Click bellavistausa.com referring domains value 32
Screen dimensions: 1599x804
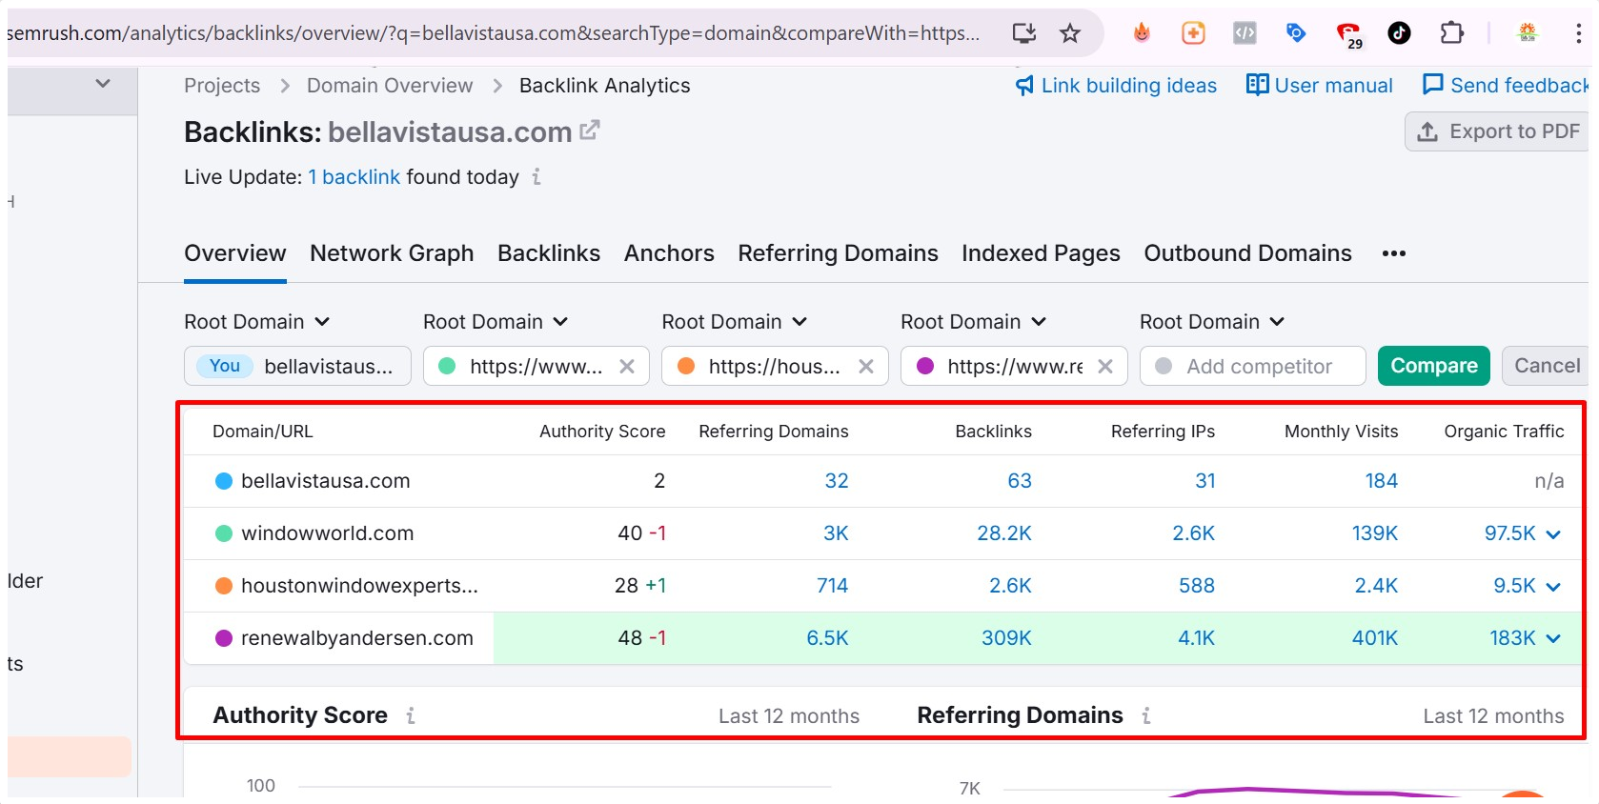coord(837,481)
